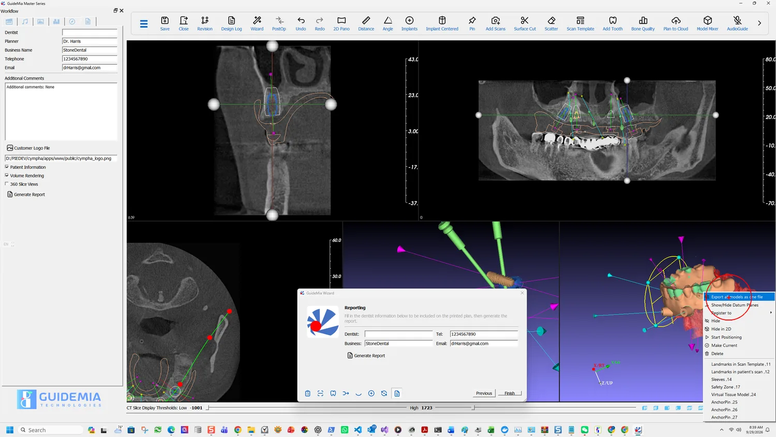Close the GuideMia Wizard dialog

[x=522, y=293]
